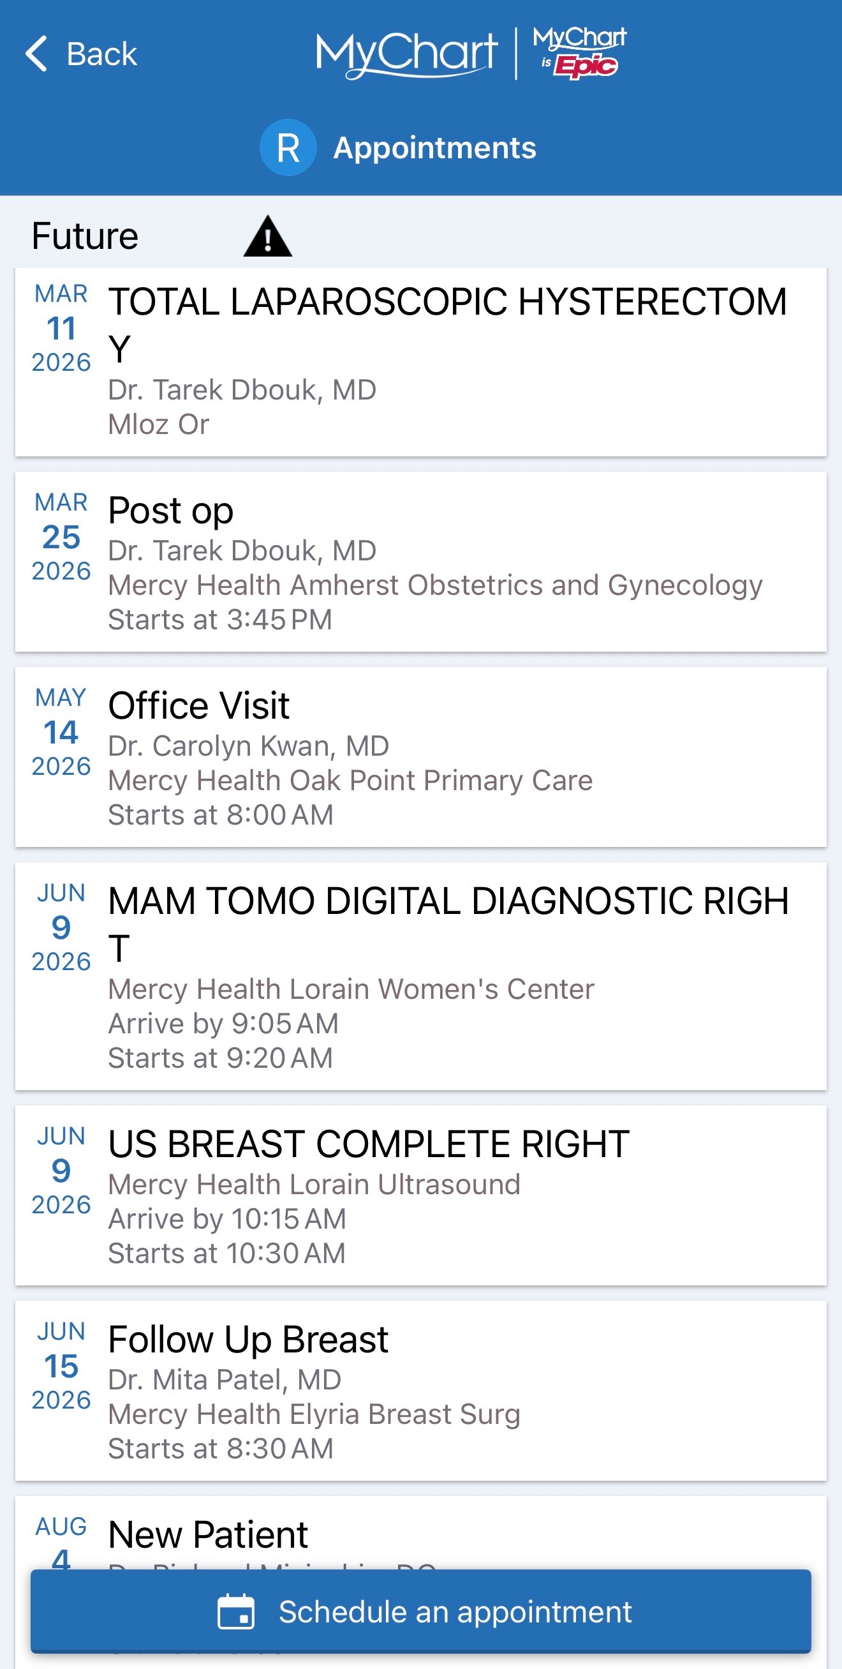
Task: Tap the MyChart is Epic logo
Action: pos(579,54)
